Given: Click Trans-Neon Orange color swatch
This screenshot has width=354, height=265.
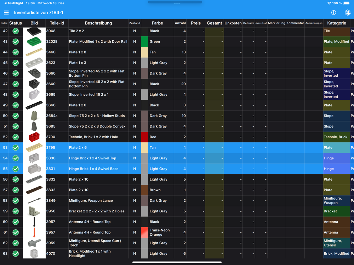Looking at the screenshot, I should tap(144, 232).
